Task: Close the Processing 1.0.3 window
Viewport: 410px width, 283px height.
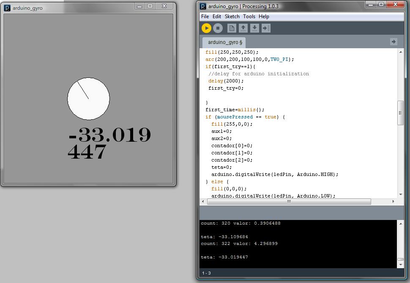Action: tap(395, 5)
